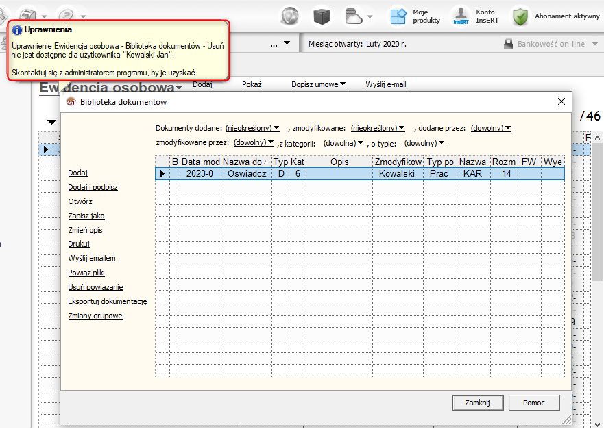Open the Dokumenty dodane filter dropdown
This screenshot has width=604, height=428.
tap(252, 128)
